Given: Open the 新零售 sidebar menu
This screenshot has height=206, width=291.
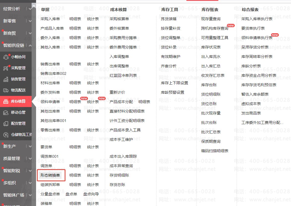Looking at the screenshot, I should click(x=10, y=21).
